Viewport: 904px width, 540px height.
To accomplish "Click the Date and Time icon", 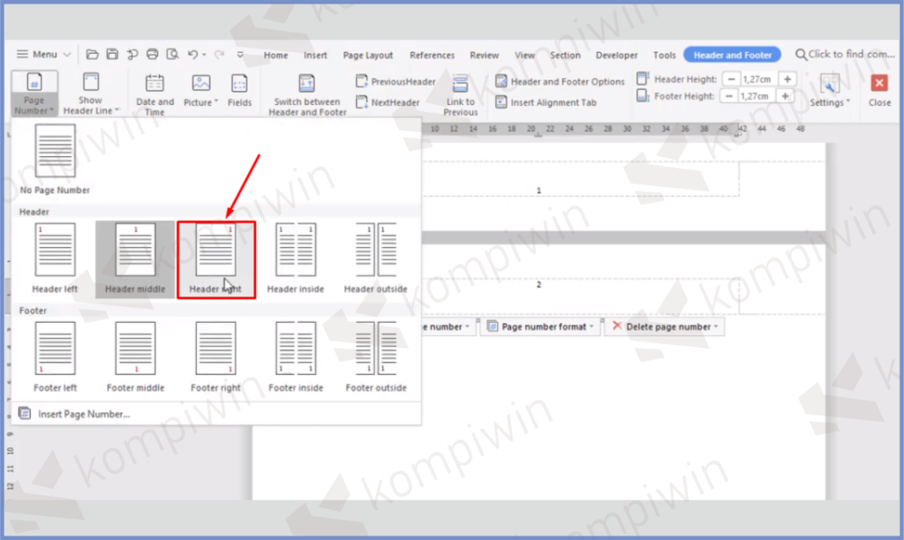I will pyautogui.click(x=154, y=85).
